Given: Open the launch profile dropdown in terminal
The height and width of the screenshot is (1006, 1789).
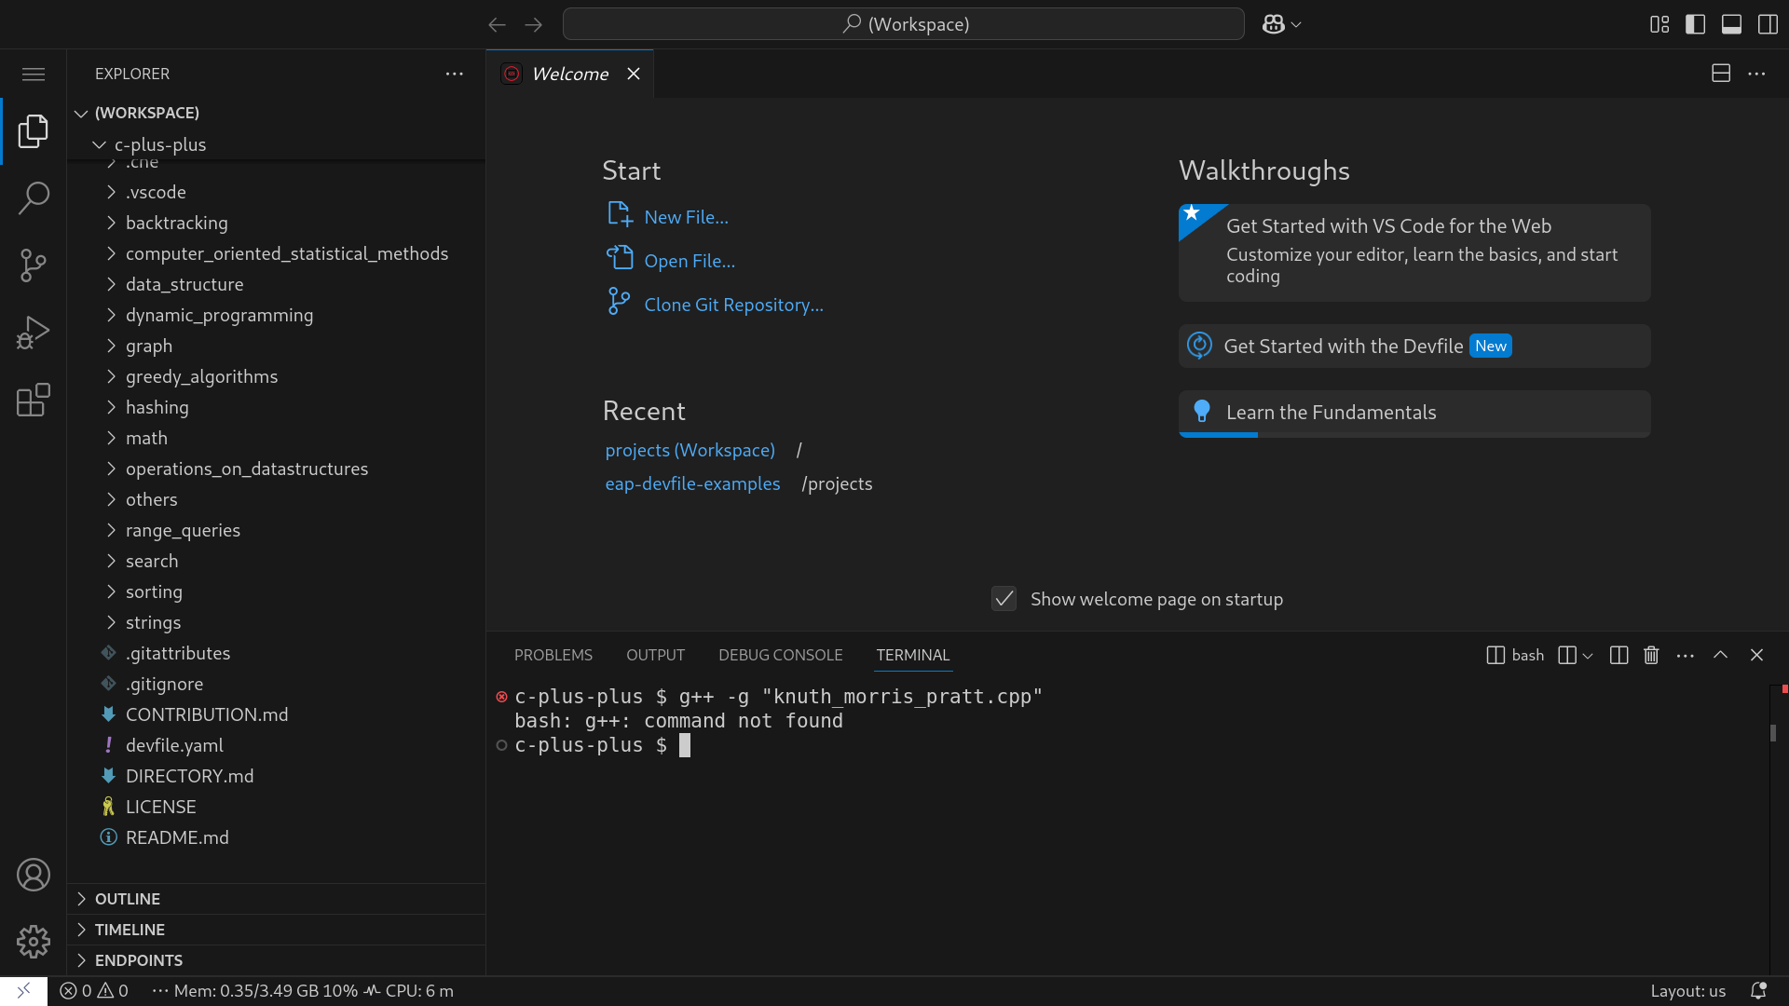Looking at the screenshot, I should (1588, 655).
